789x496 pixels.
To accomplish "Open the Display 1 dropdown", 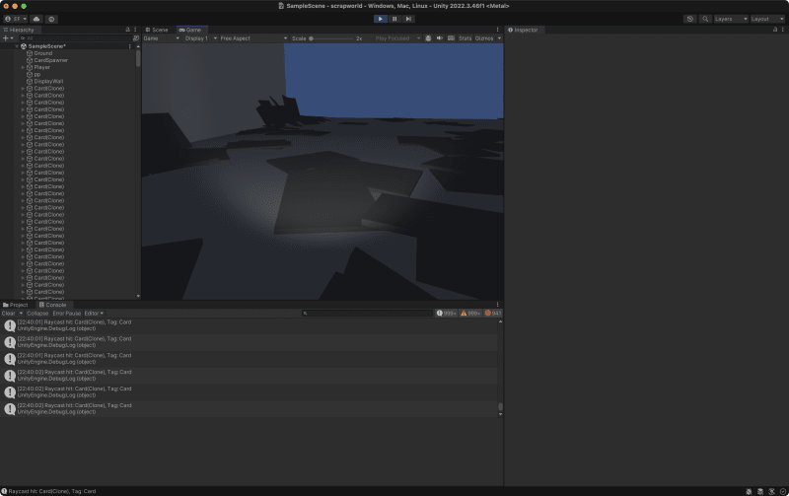I will [201, 38].
